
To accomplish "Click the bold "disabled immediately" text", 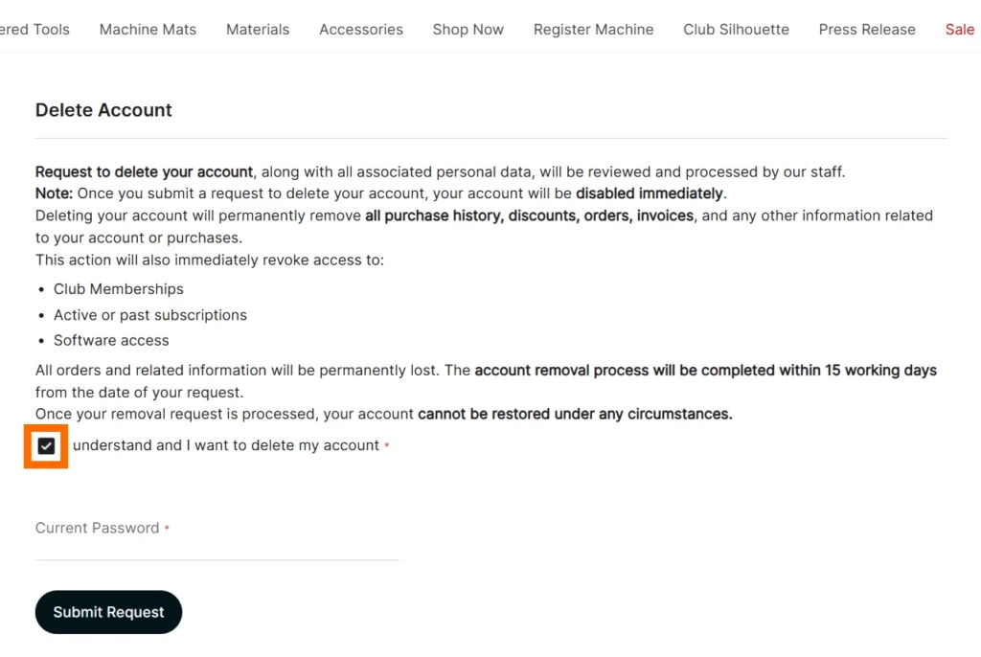I will [x=650, y=193].
